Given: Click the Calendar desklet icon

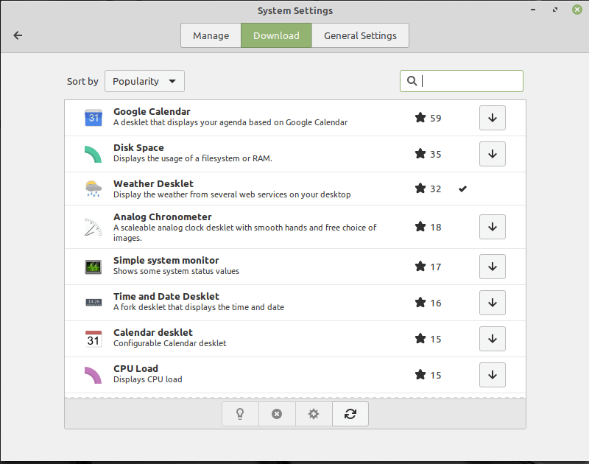Looking at the screenshot, I should 93,339.
